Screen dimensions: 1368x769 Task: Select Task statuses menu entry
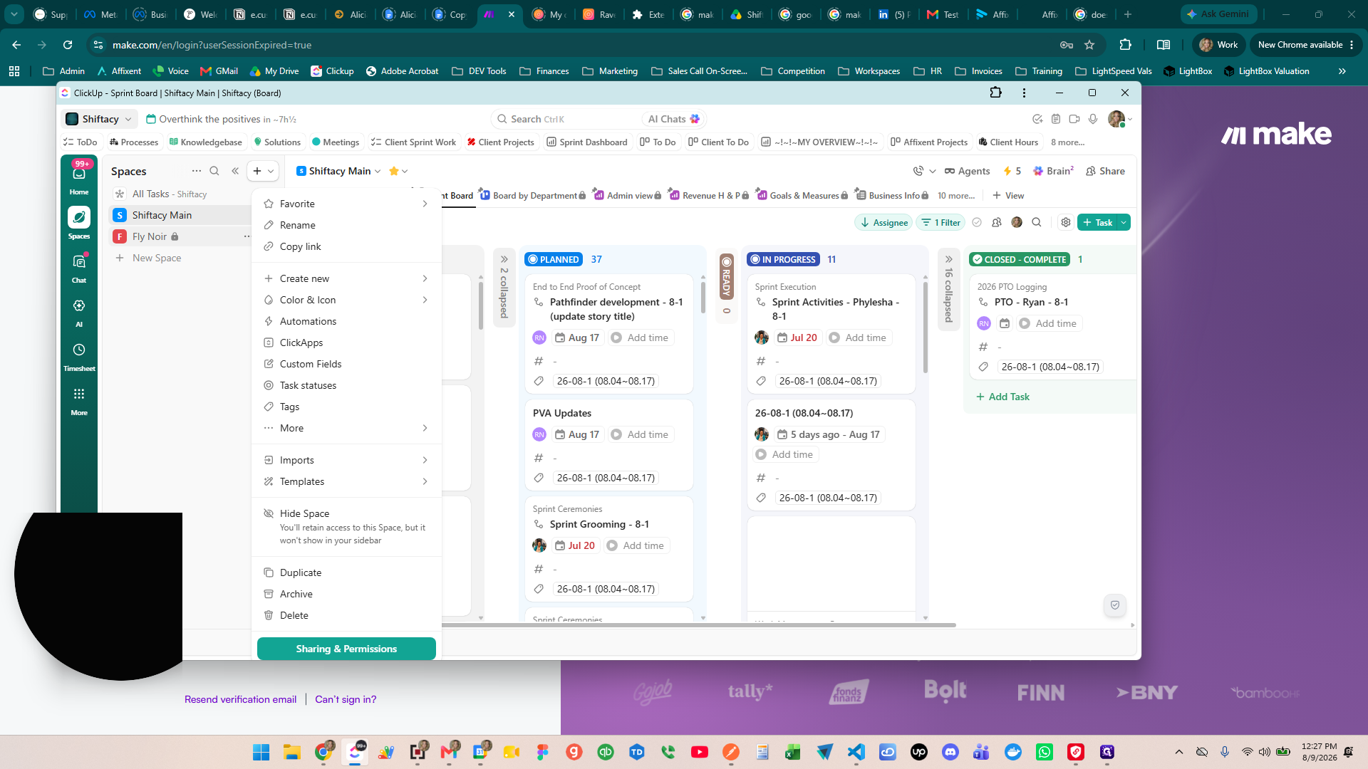pos(346,385)
